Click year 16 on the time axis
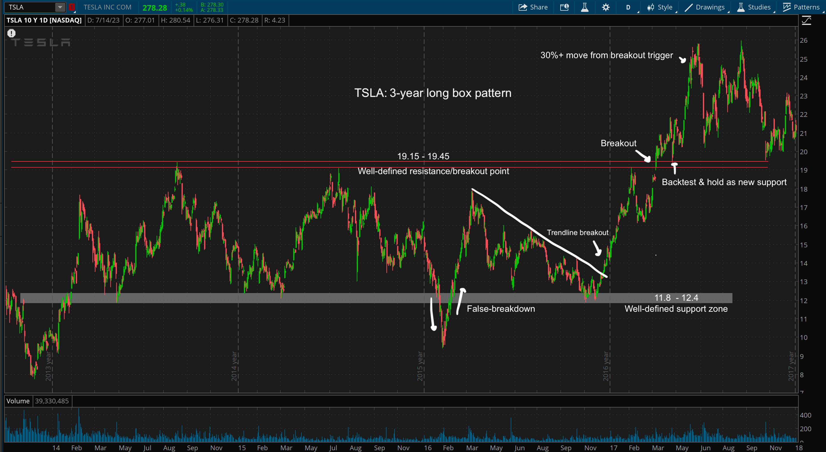 point(428,448)
